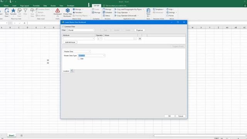The width and height of the screenshot is (247, 139).
Task: Switch to the Insert ribbon tab
Action: click(x=14, y=6)
